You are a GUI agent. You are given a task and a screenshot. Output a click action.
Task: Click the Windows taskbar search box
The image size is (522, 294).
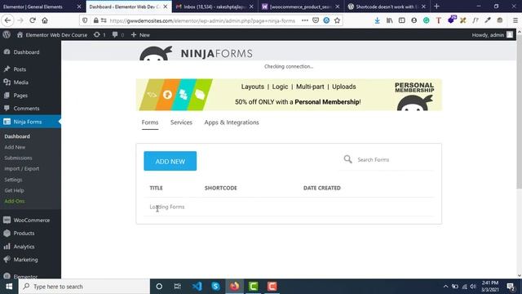click(84, 287)
